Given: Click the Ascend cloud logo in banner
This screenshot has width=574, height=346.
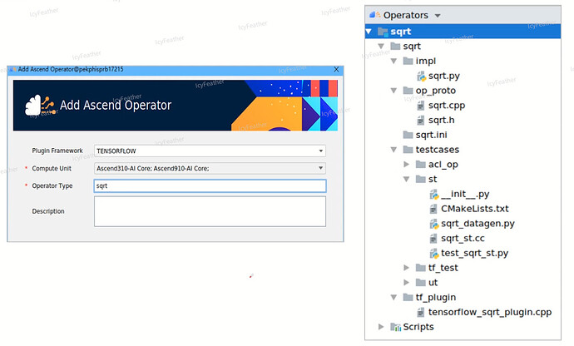Looking at the screenshot, I should [x=40, y=105].
